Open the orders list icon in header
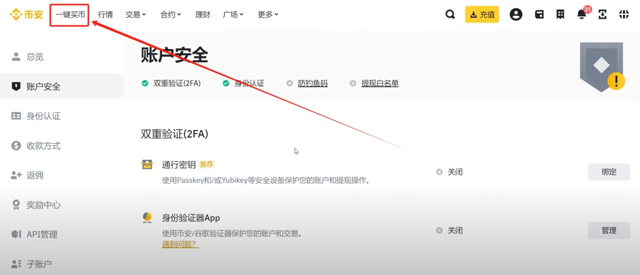The width and height of the screenshot is (640, 275). click(560, 15)
